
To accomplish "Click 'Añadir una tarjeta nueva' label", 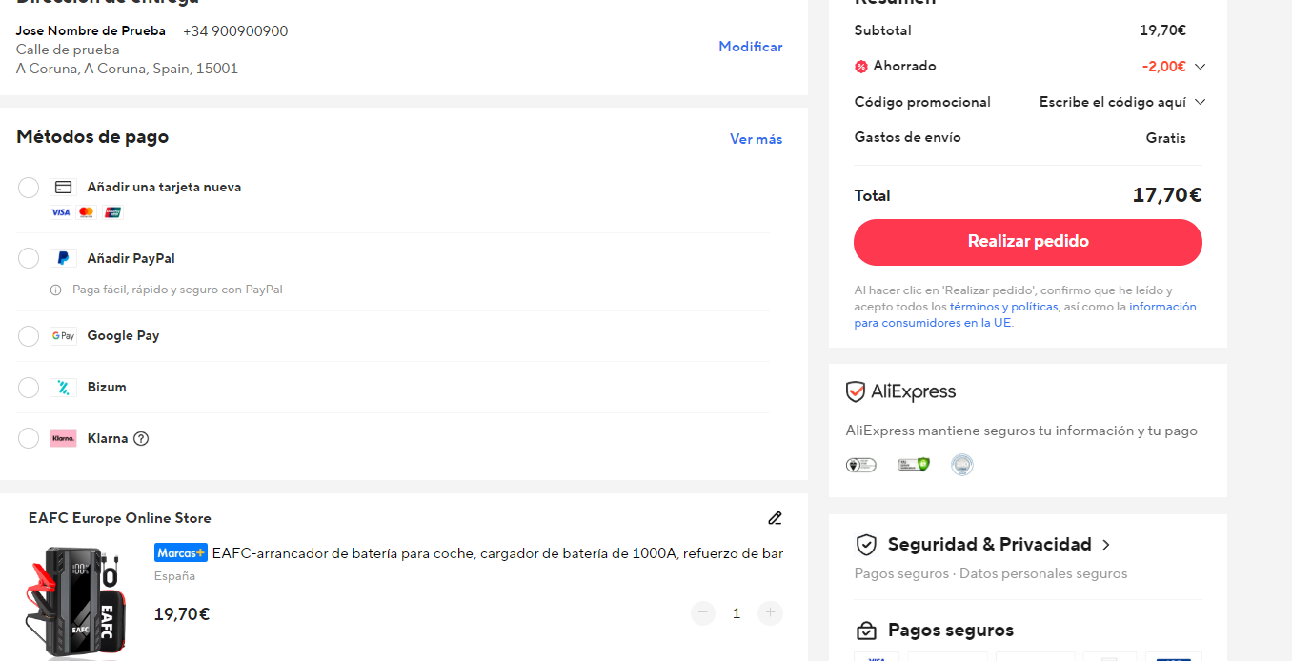I will tap(164, 188).
